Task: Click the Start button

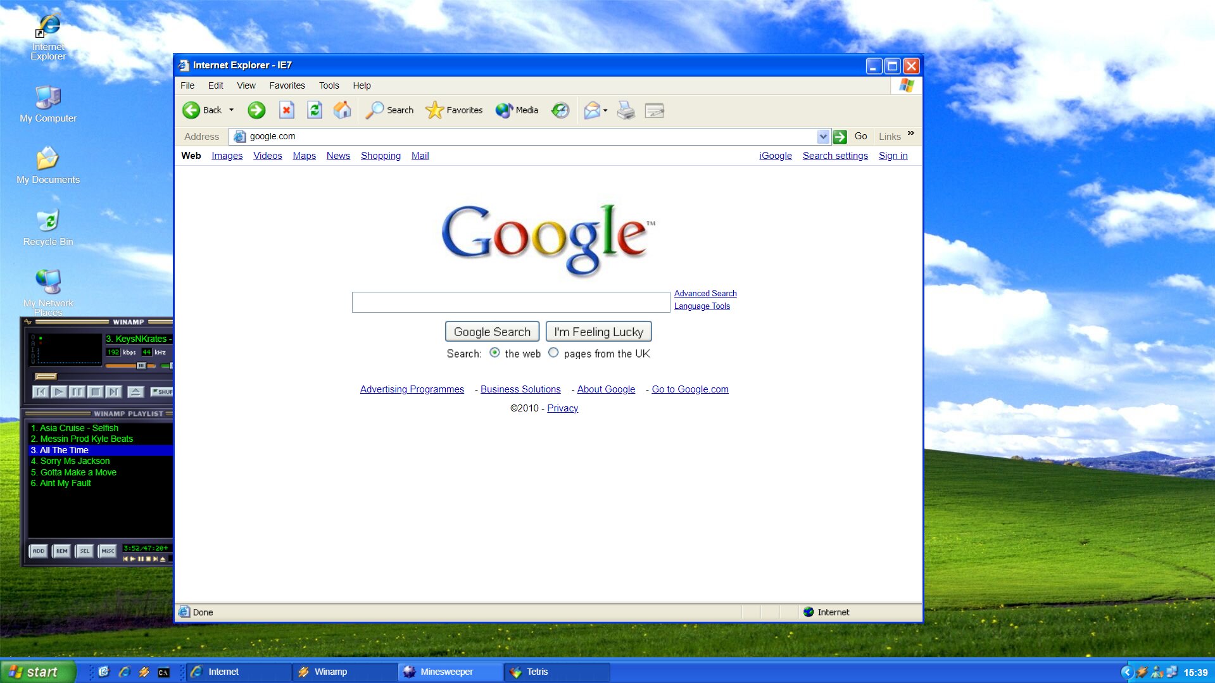Action: click(x=38, y=672)
